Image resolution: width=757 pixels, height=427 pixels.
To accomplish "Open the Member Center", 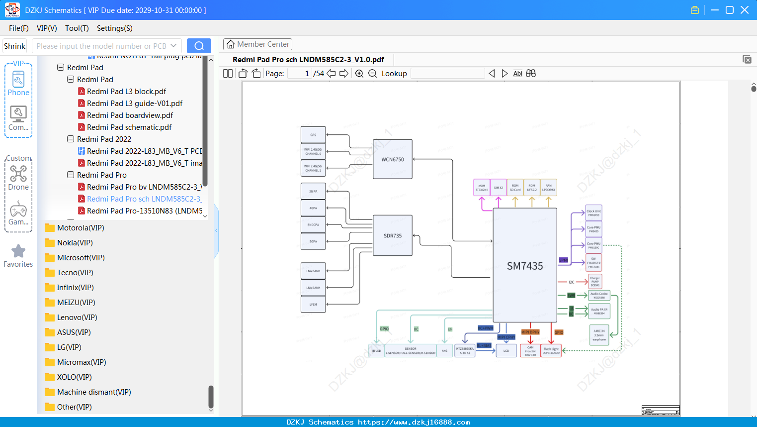I will click(x=257, y=44).
